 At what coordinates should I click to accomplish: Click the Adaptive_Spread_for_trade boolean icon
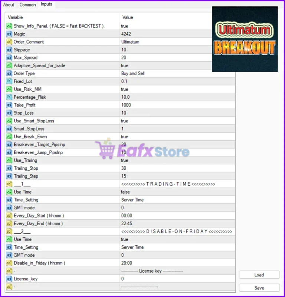pos(9,65)
